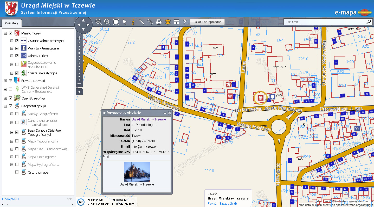Enable the Ortofotomapa layer checkbox
The height and width of the screenshot is (207, 374).
tap(17, 172)
